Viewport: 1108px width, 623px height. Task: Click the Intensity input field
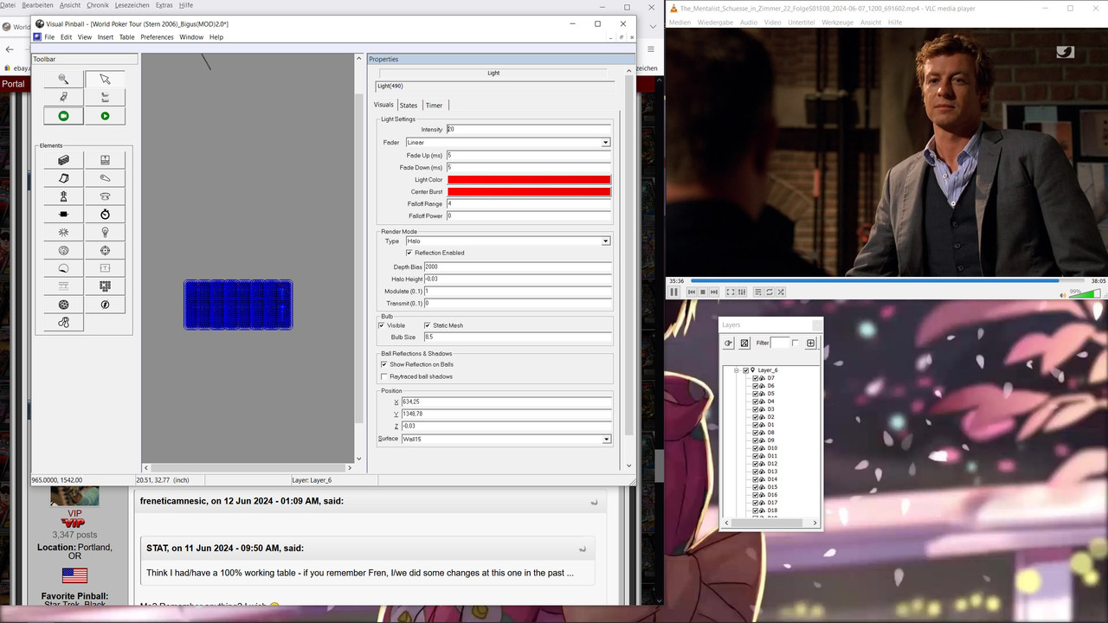click(529, 130)
